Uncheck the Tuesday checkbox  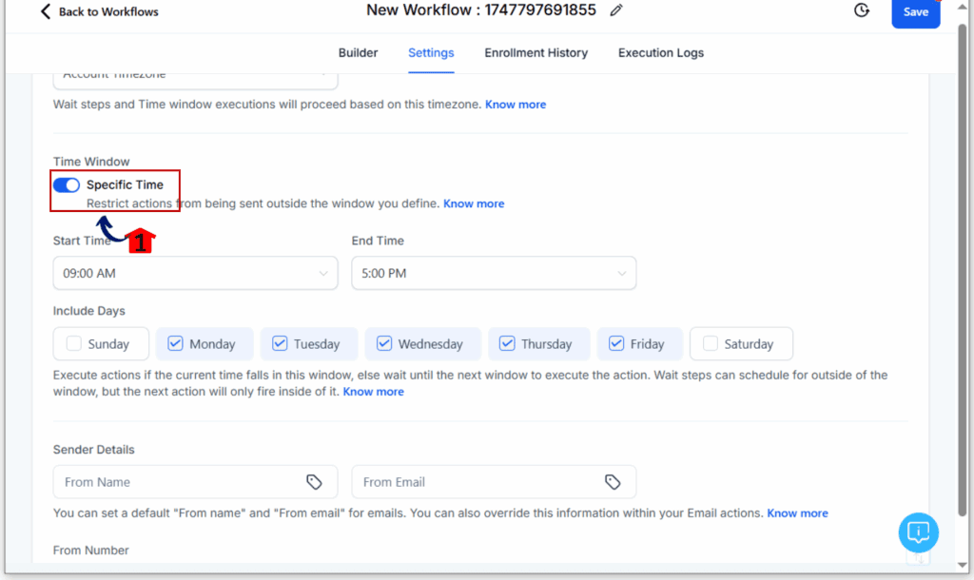pyautogui.click(x=280, y=343)
